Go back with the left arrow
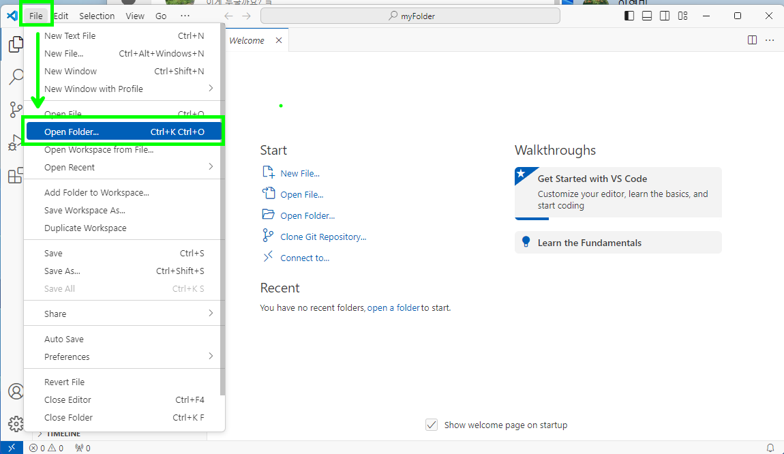Screen dimensions: 784x454 coord(228,16)
